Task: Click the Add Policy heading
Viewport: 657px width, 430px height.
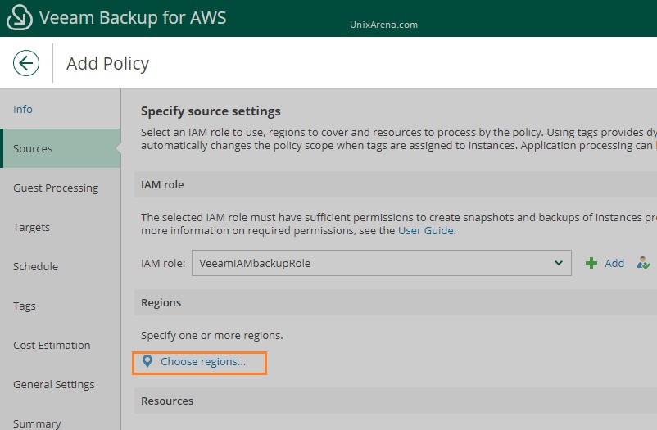Action: click(x=107, y=64)
